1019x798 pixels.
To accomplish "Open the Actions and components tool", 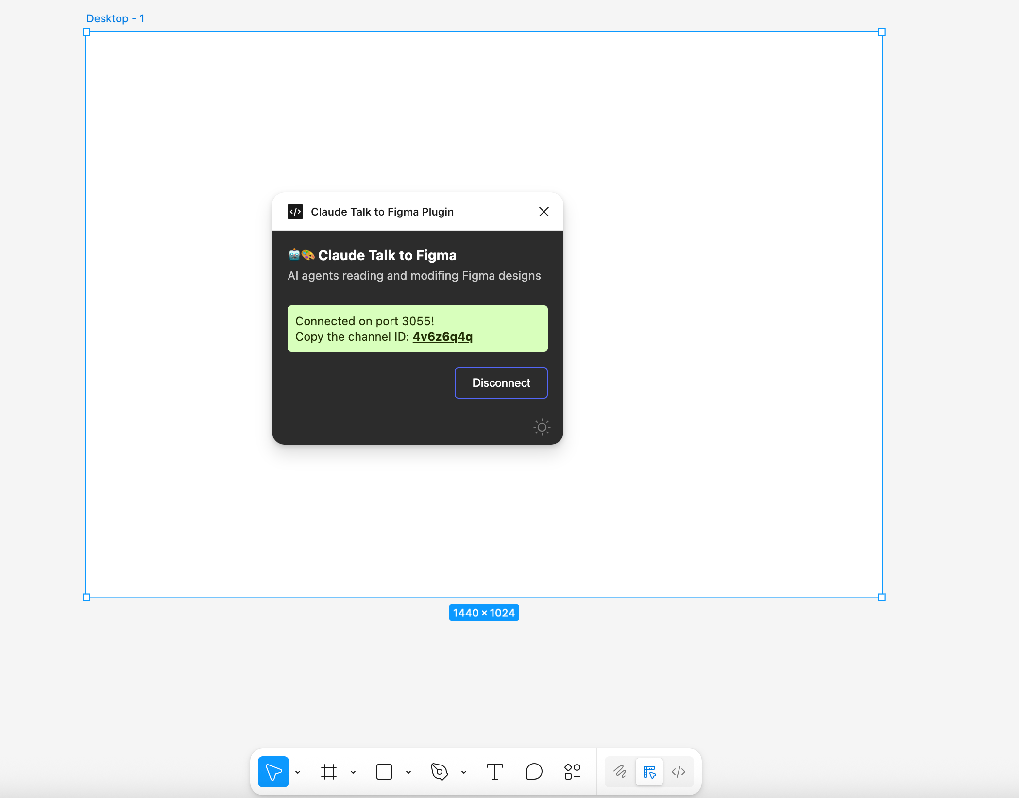I will click(572, 771).
